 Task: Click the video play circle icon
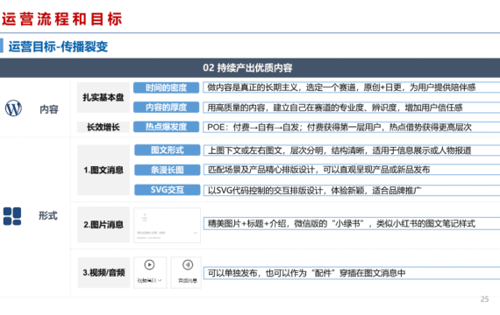(x=149, y=265)
